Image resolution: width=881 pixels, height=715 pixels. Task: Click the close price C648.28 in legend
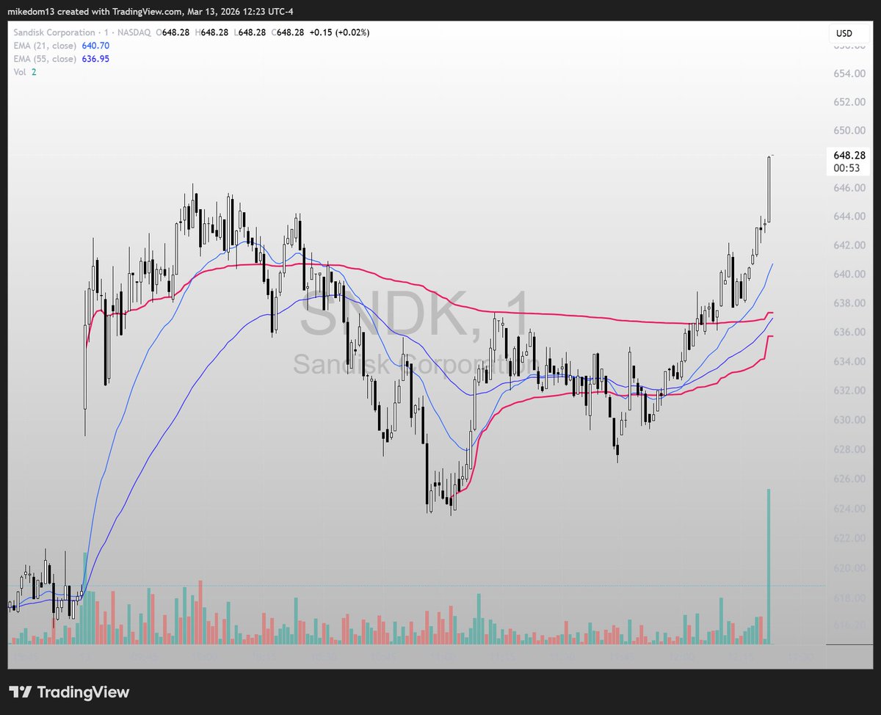pyautogui.click(x=289, y=32)
